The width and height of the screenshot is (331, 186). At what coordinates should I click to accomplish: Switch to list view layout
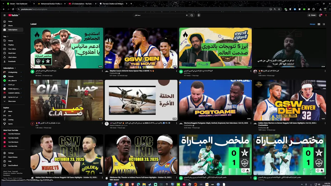[324, 24]
